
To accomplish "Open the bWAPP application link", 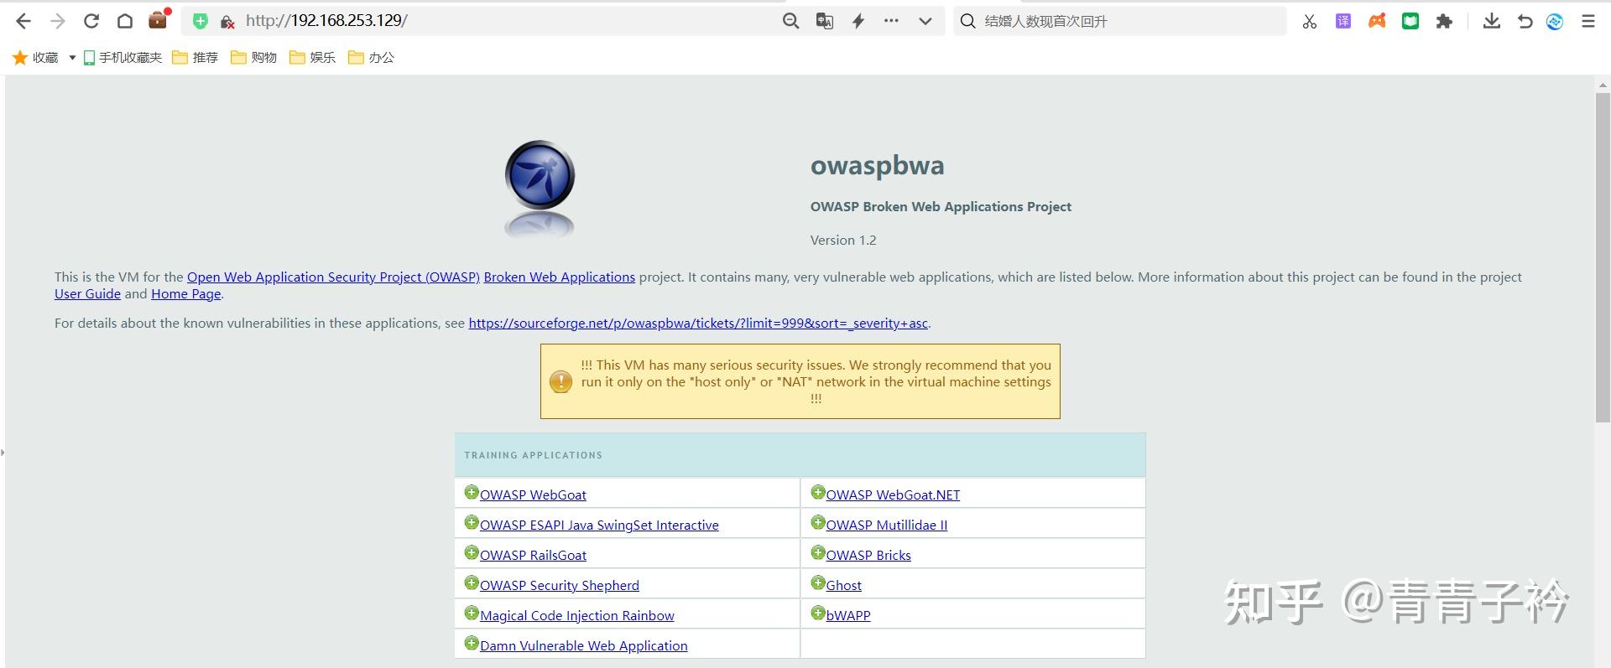I will tap(848, 616).
